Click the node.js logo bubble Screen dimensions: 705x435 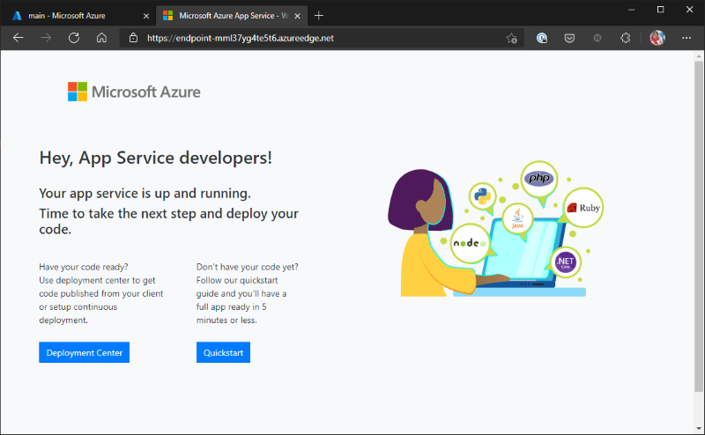[470, 243]
